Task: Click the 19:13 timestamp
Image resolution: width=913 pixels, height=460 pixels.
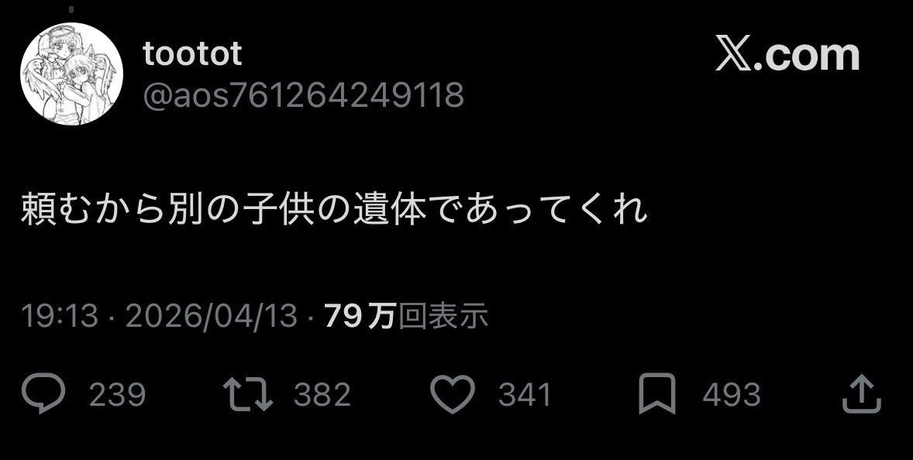Action: point(60,317)
